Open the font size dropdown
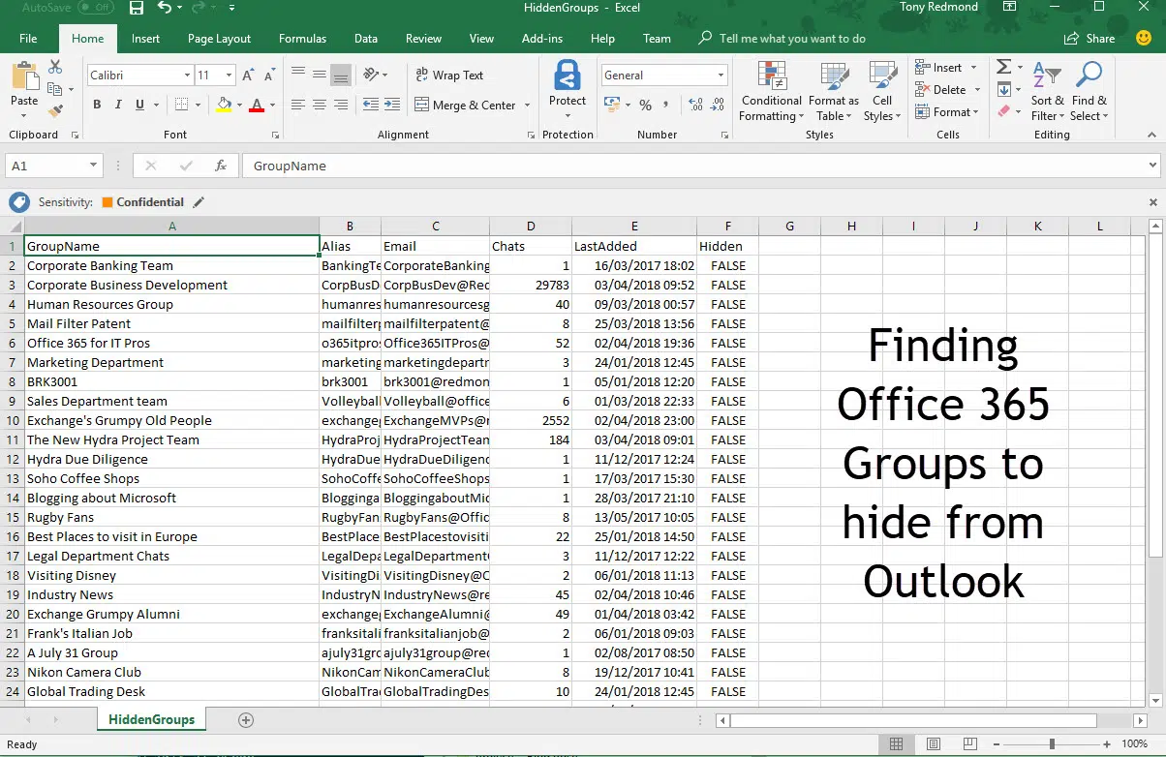1166x757 pixels. [x=229, y=75]
